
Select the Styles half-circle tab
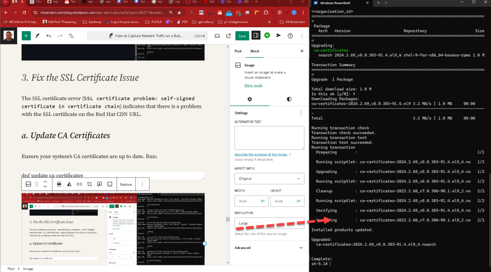(289, 99)
